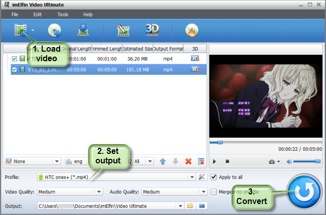
Task: Click the Original Length column header
Action: pyautogui.click(x=77, y=49)
